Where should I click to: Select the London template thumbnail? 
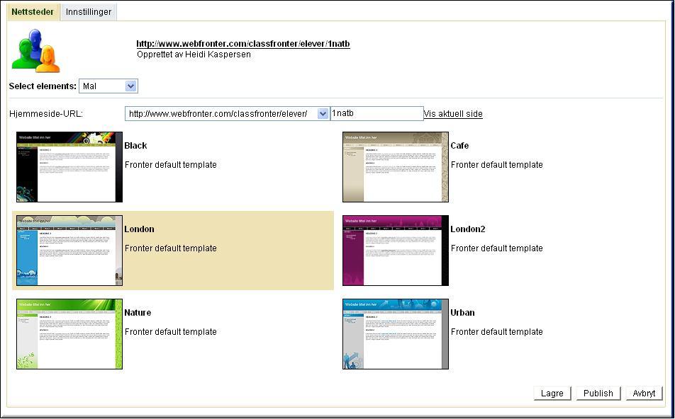click(69, 251)
